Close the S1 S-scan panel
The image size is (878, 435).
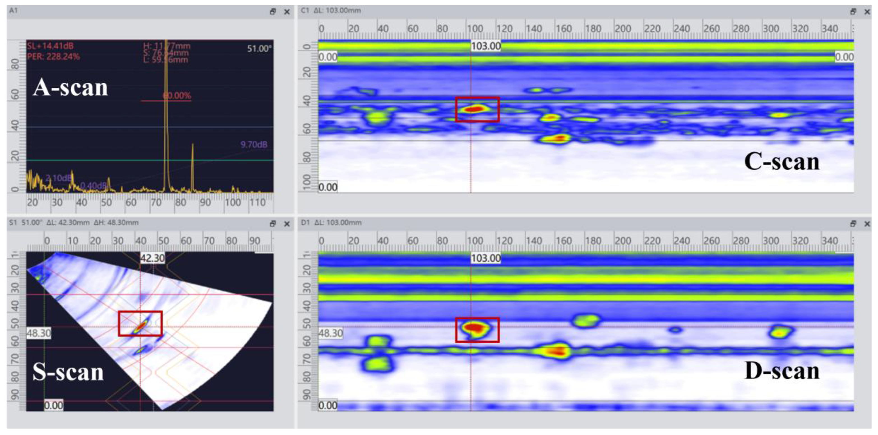point(287,224)
